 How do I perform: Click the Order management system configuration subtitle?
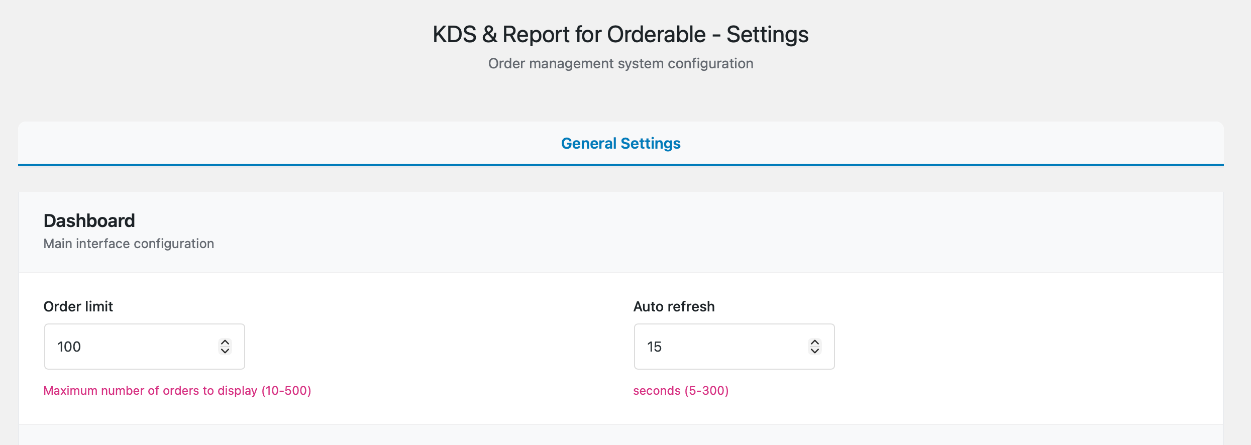click(621, 63)
